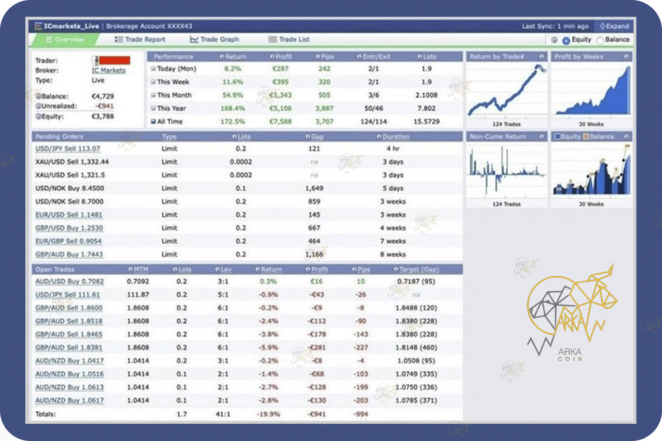The height and width of the screenshot is (441, 662).
Task: Expand the dashboard with Expand button
Action: point(614,26)
